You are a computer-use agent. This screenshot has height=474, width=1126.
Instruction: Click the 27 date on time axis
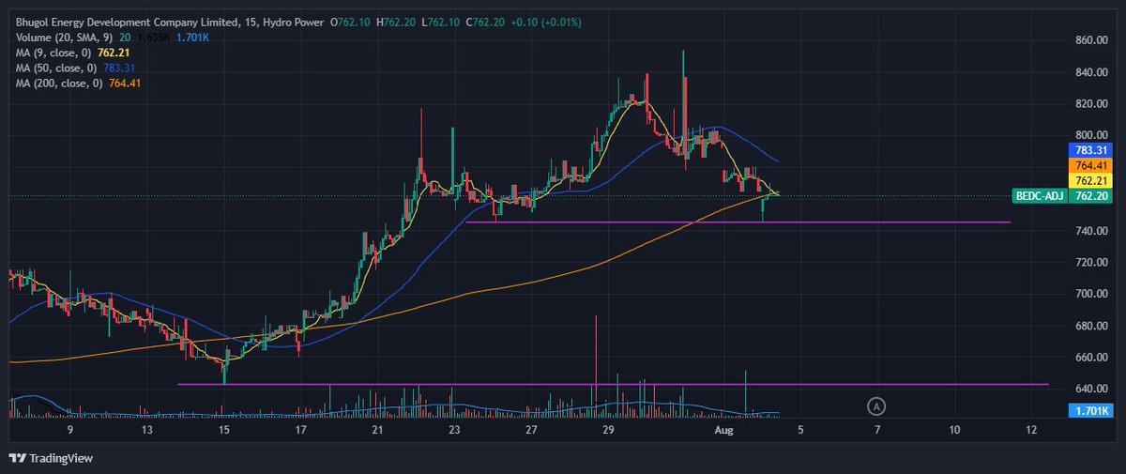point(531,429)
